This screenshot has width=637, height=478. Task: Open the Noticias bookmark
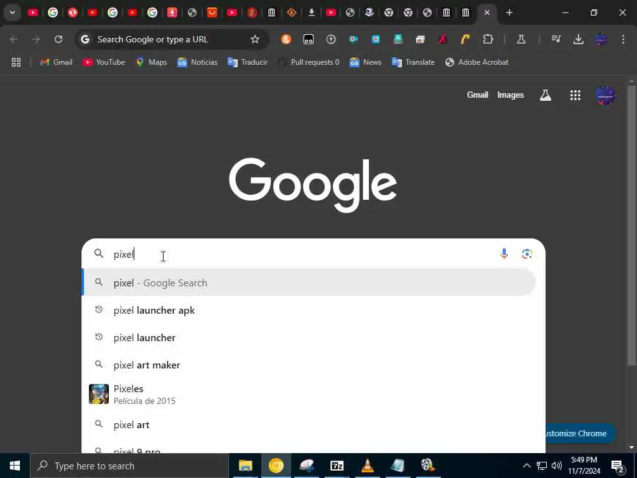197,62
